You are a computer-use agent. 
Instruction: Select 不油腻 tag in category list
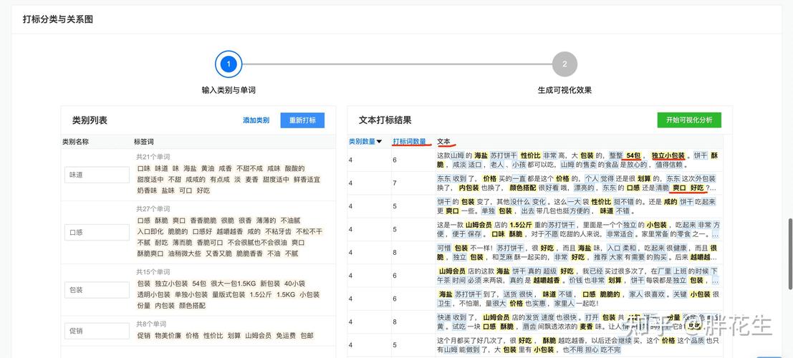point(290,221)
